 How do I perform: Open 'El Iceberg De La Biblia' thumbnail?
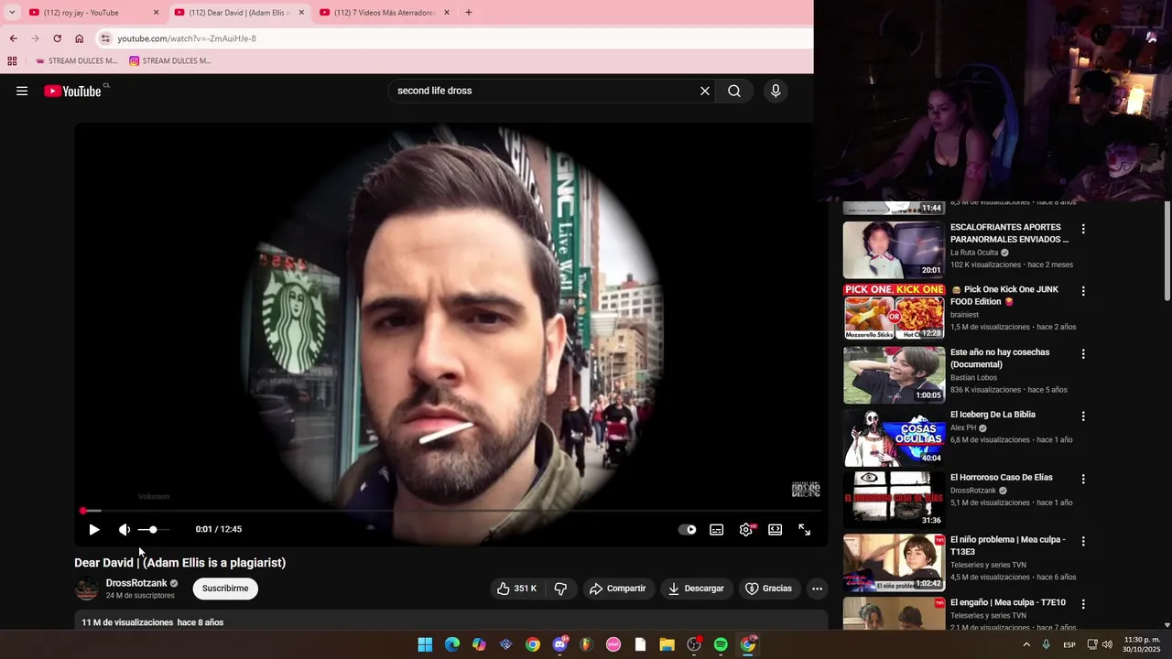pyautogui.click(x=894, y=438)
